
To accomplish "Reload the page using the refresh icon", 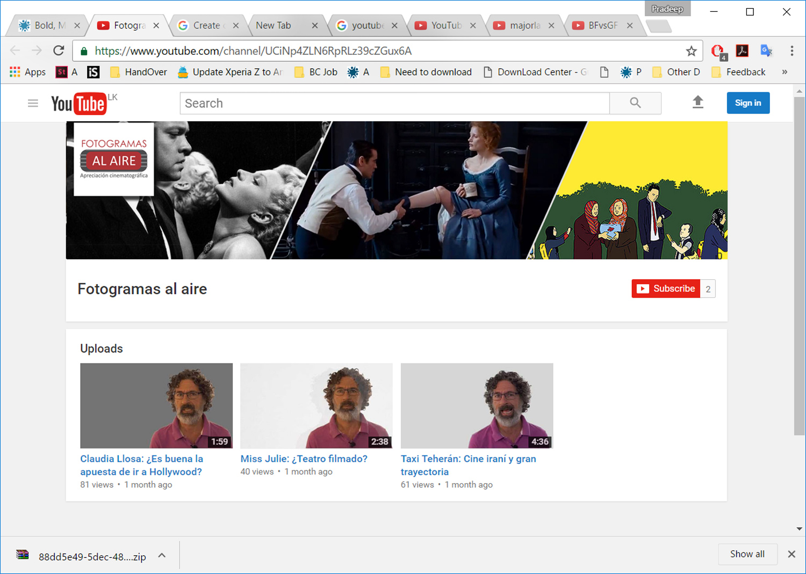I will click(x=59, y=51).
